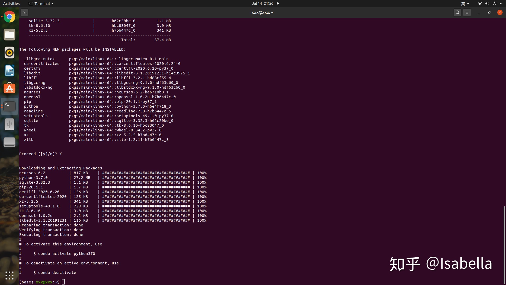Open the clock and calendar panel
The height and width of the screenshot is (285, 506).
pyautogui.click(x=262, y=4)
